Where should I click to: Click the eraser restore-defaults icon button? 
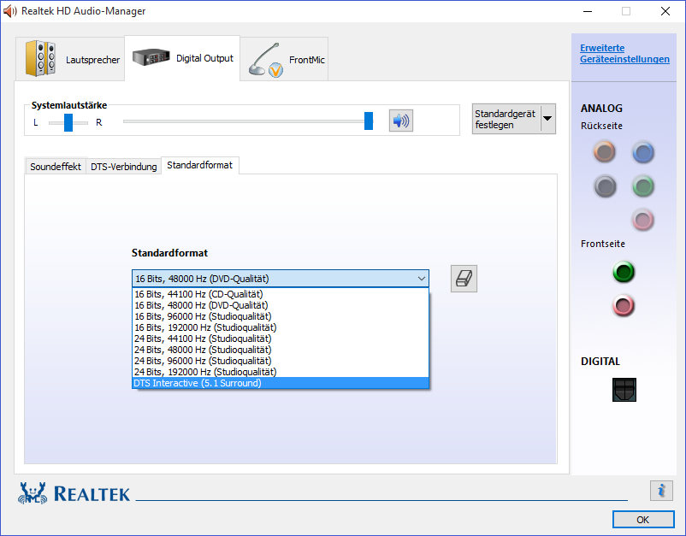pos(464,279)
